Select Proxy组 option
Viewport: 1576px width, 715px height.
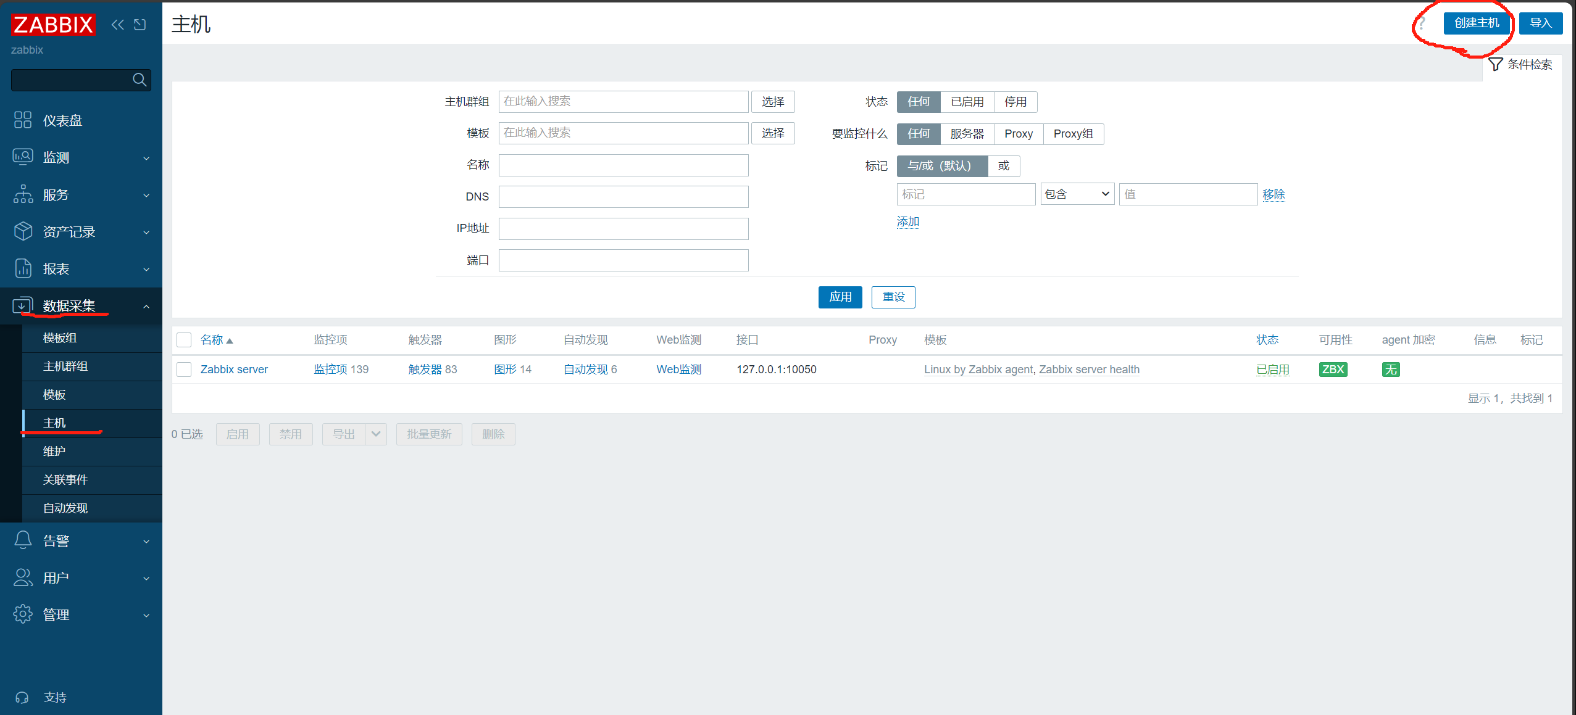point(1073,134)
